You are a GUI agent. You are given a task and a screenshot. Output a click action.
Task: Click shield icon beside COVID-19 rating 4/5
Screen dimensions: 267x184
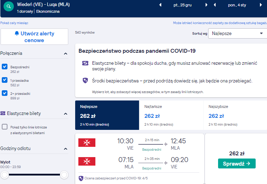[x=81, y=178]
